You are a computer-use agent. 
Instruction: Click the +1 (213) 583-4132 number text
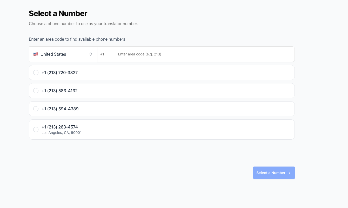click(59, 91)
